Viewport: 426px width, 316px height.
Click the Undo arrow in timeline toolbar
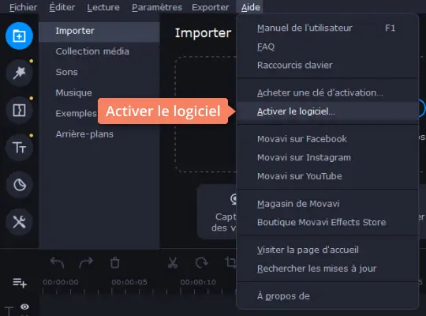(58, 263)
